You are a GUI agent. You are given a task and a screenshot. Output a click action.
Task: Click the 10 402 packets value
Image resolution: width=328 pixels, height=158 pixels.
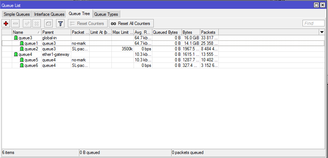point(210,60)
